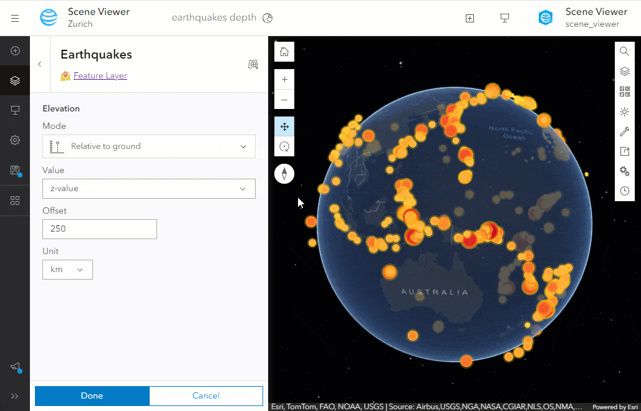Open the Value dropdown showing z-value
This screenshot has height=411, width=641.
click(x=148, y=189)
